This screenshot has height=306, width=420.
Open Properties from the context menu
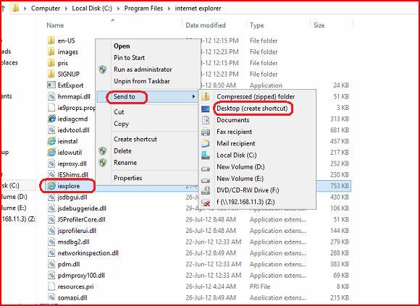coord(127,178)
